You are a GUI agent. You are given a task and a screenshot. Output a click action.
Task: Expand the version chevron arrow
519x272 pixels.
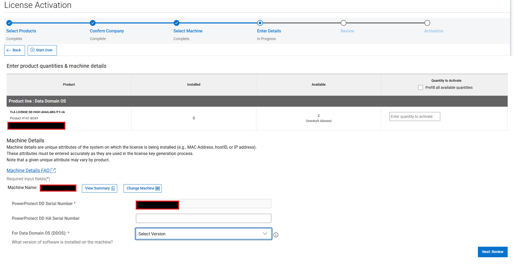tap(265, 234)
